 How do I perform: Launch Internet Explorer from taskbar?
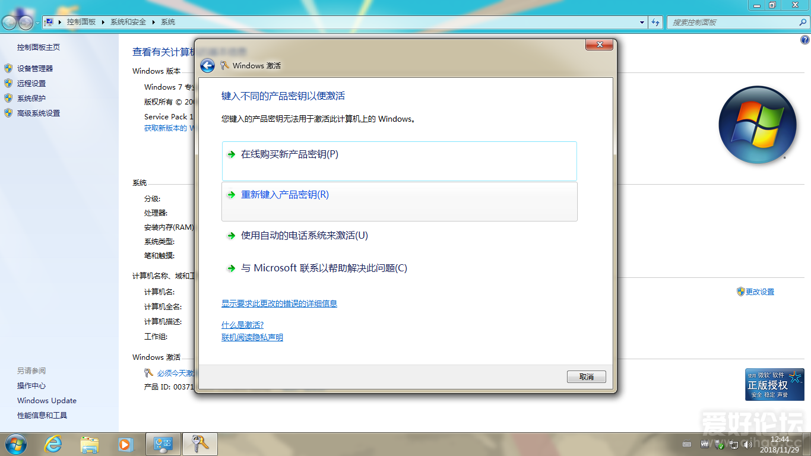pyautogui.click(x=53, y=444)
